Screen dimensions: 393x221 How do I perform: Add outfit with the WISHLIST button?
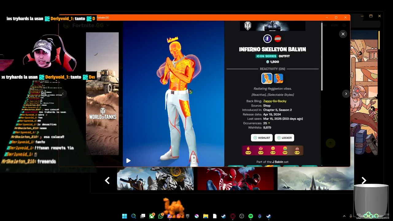click(262, 138)
